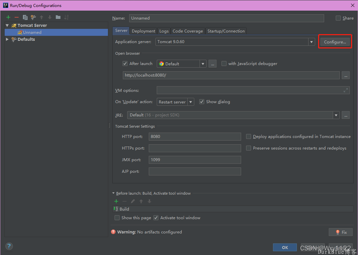Click the Tomcat Server cat icon

(14, 26)
